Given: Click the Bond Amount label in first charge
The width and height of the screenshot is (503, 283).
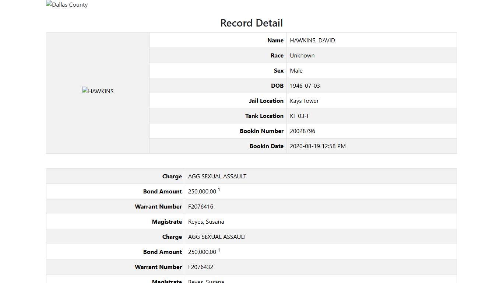Looking at the screenshot, I should [x=162, y=191].
